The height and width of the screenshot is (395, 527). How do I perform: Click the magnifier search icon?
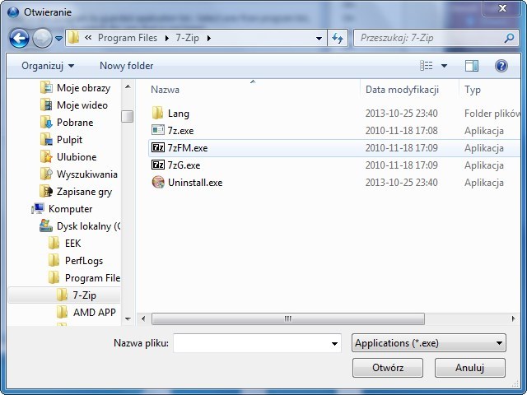click(x=509, y=39)
